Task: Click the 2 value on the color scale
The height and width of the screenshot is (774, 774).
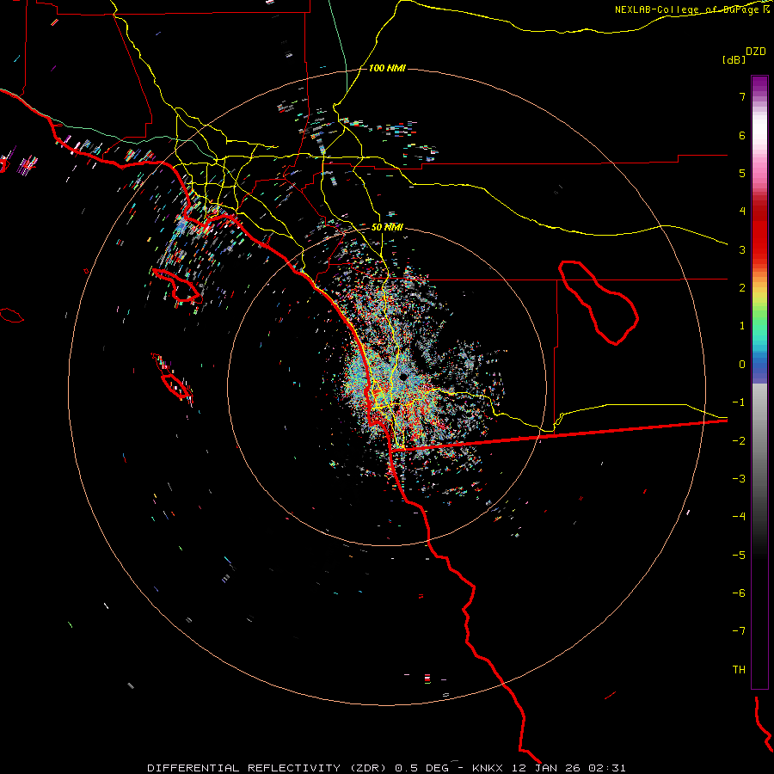Action: (742, 288)
